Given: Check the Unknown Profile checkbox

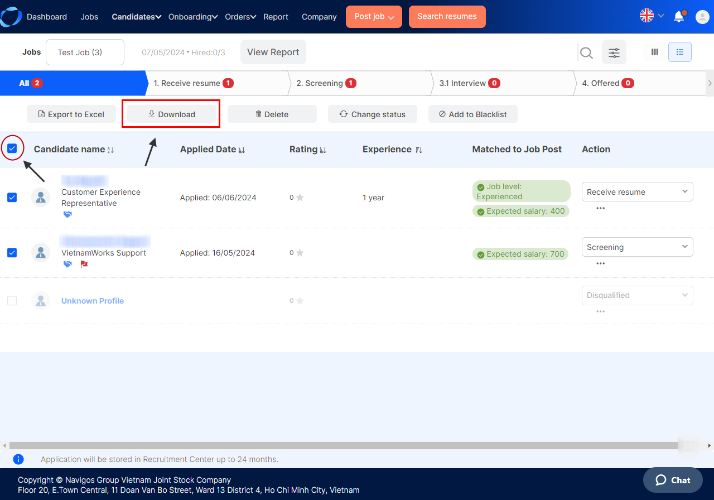Looking at the screenshot, I should pos(12,301).
